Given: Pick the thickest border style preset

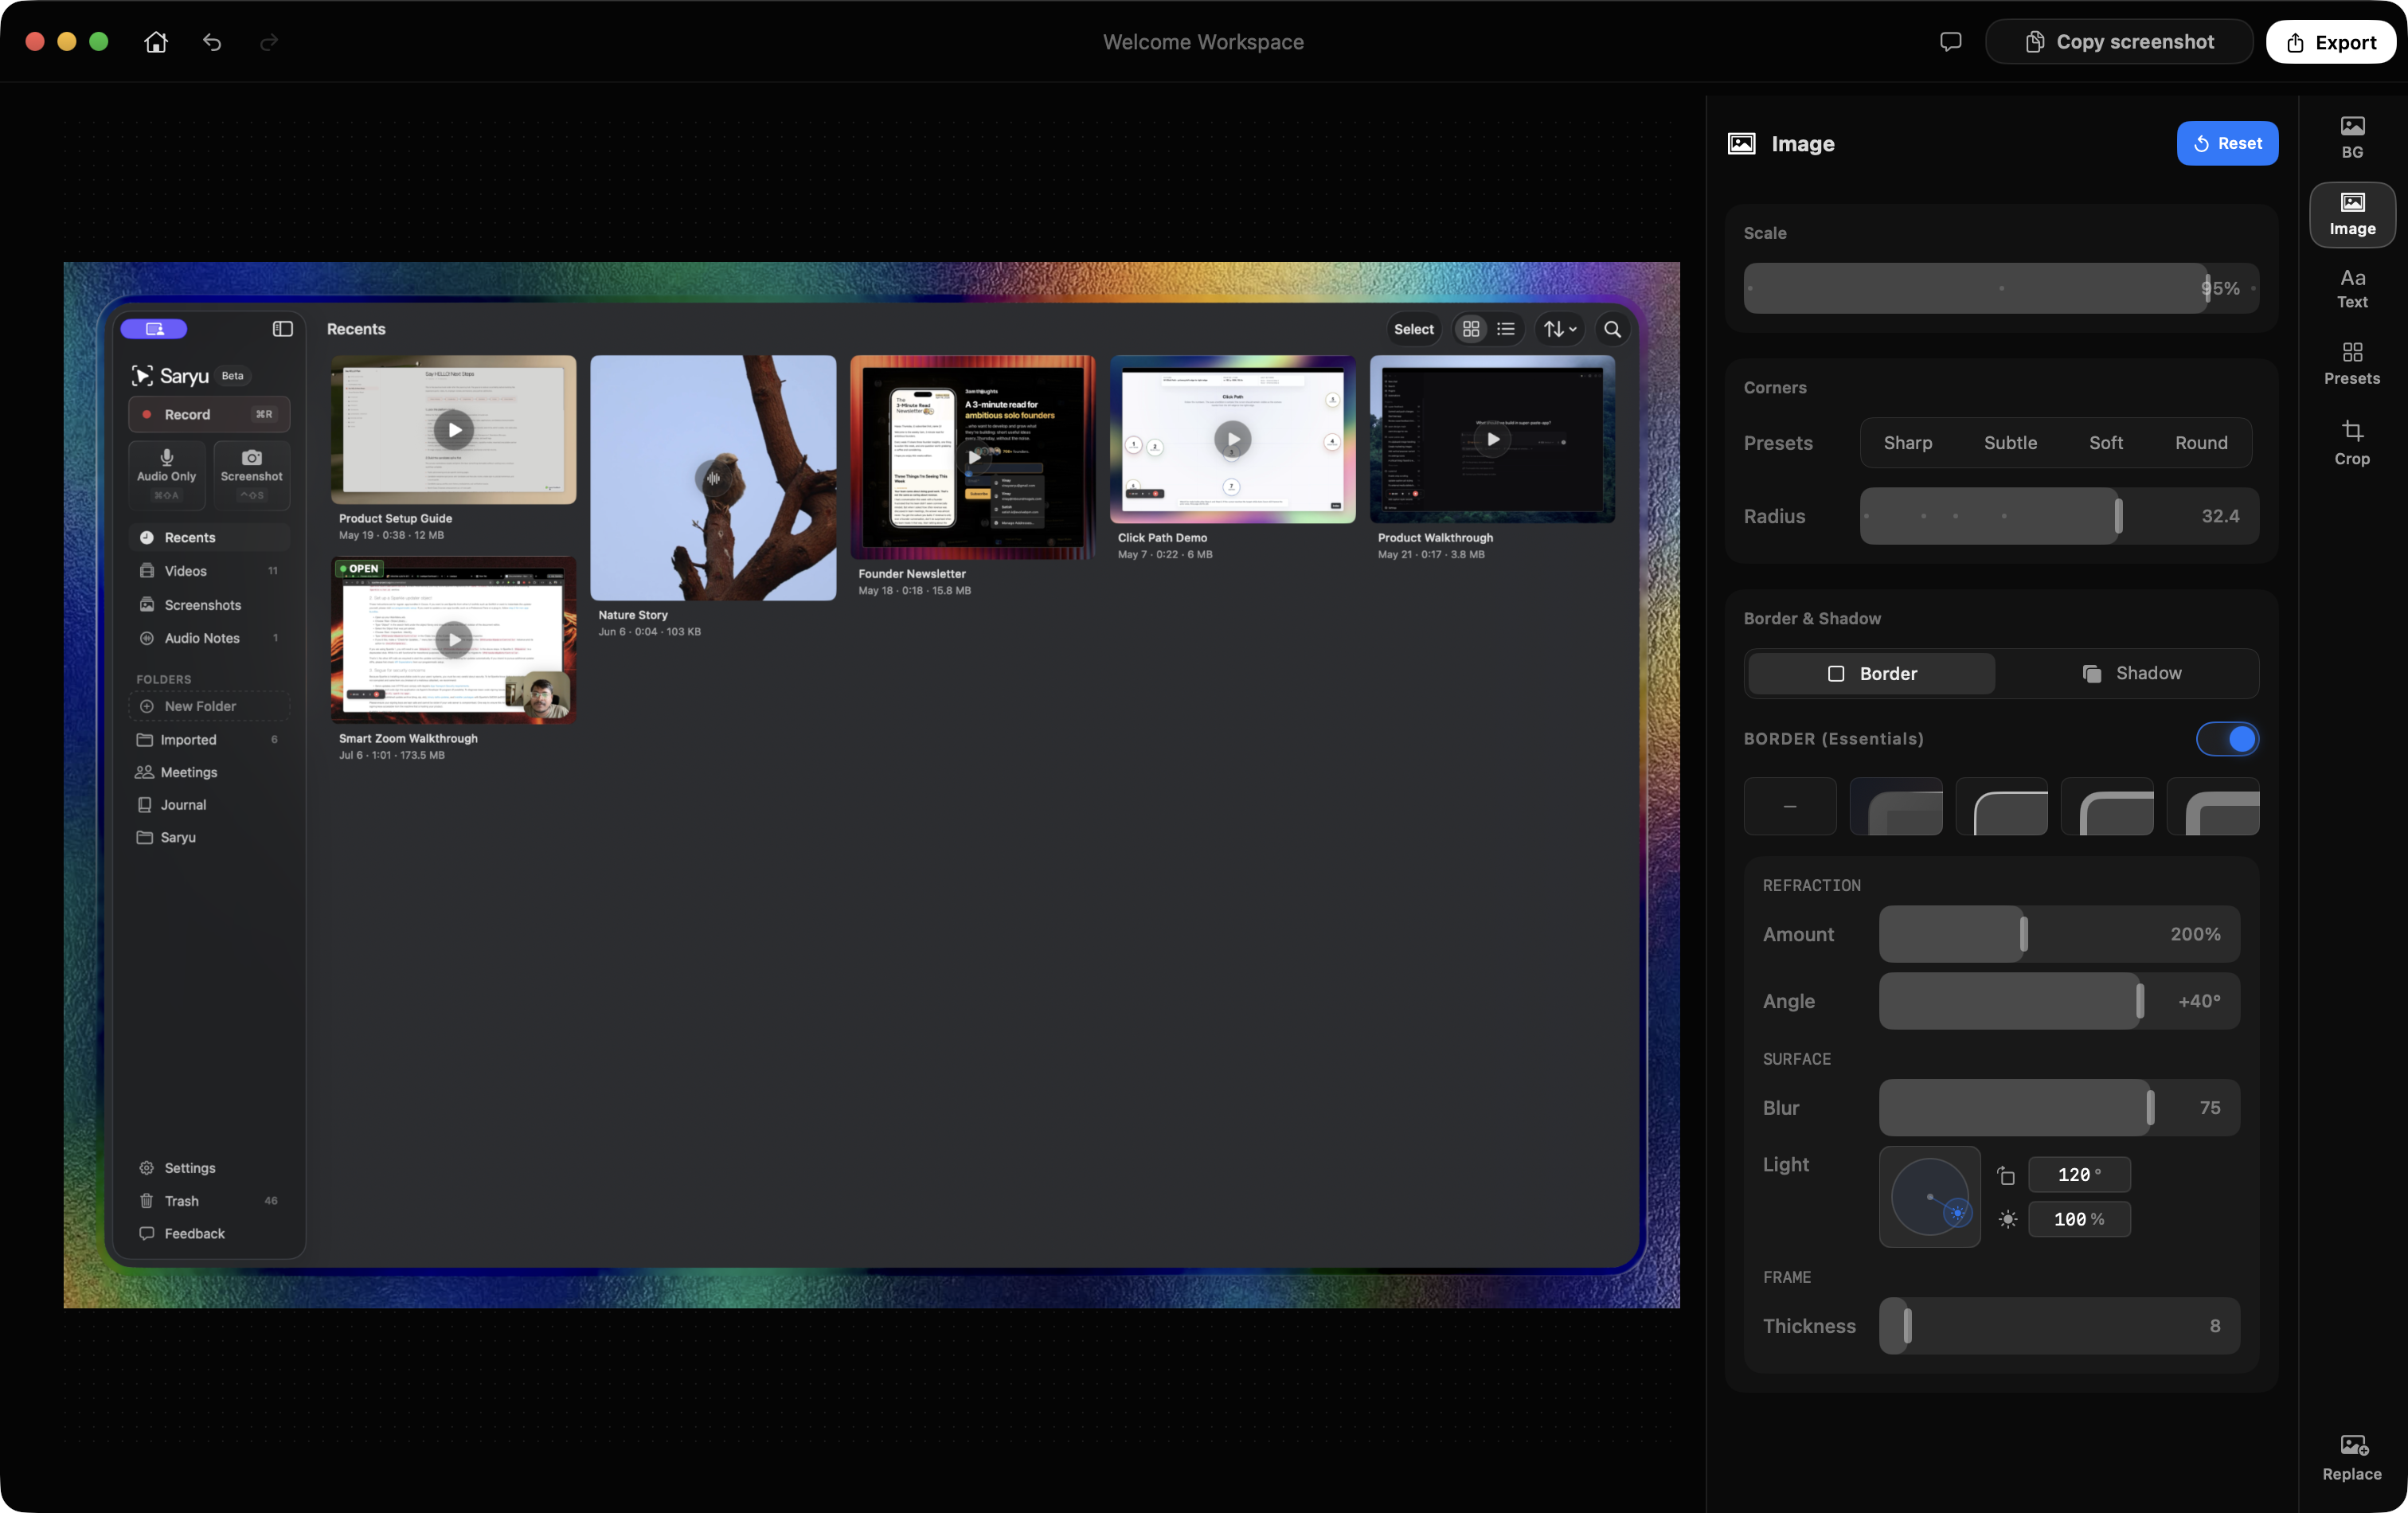Looking at the screenshot, I should [x=2212, y=806].
